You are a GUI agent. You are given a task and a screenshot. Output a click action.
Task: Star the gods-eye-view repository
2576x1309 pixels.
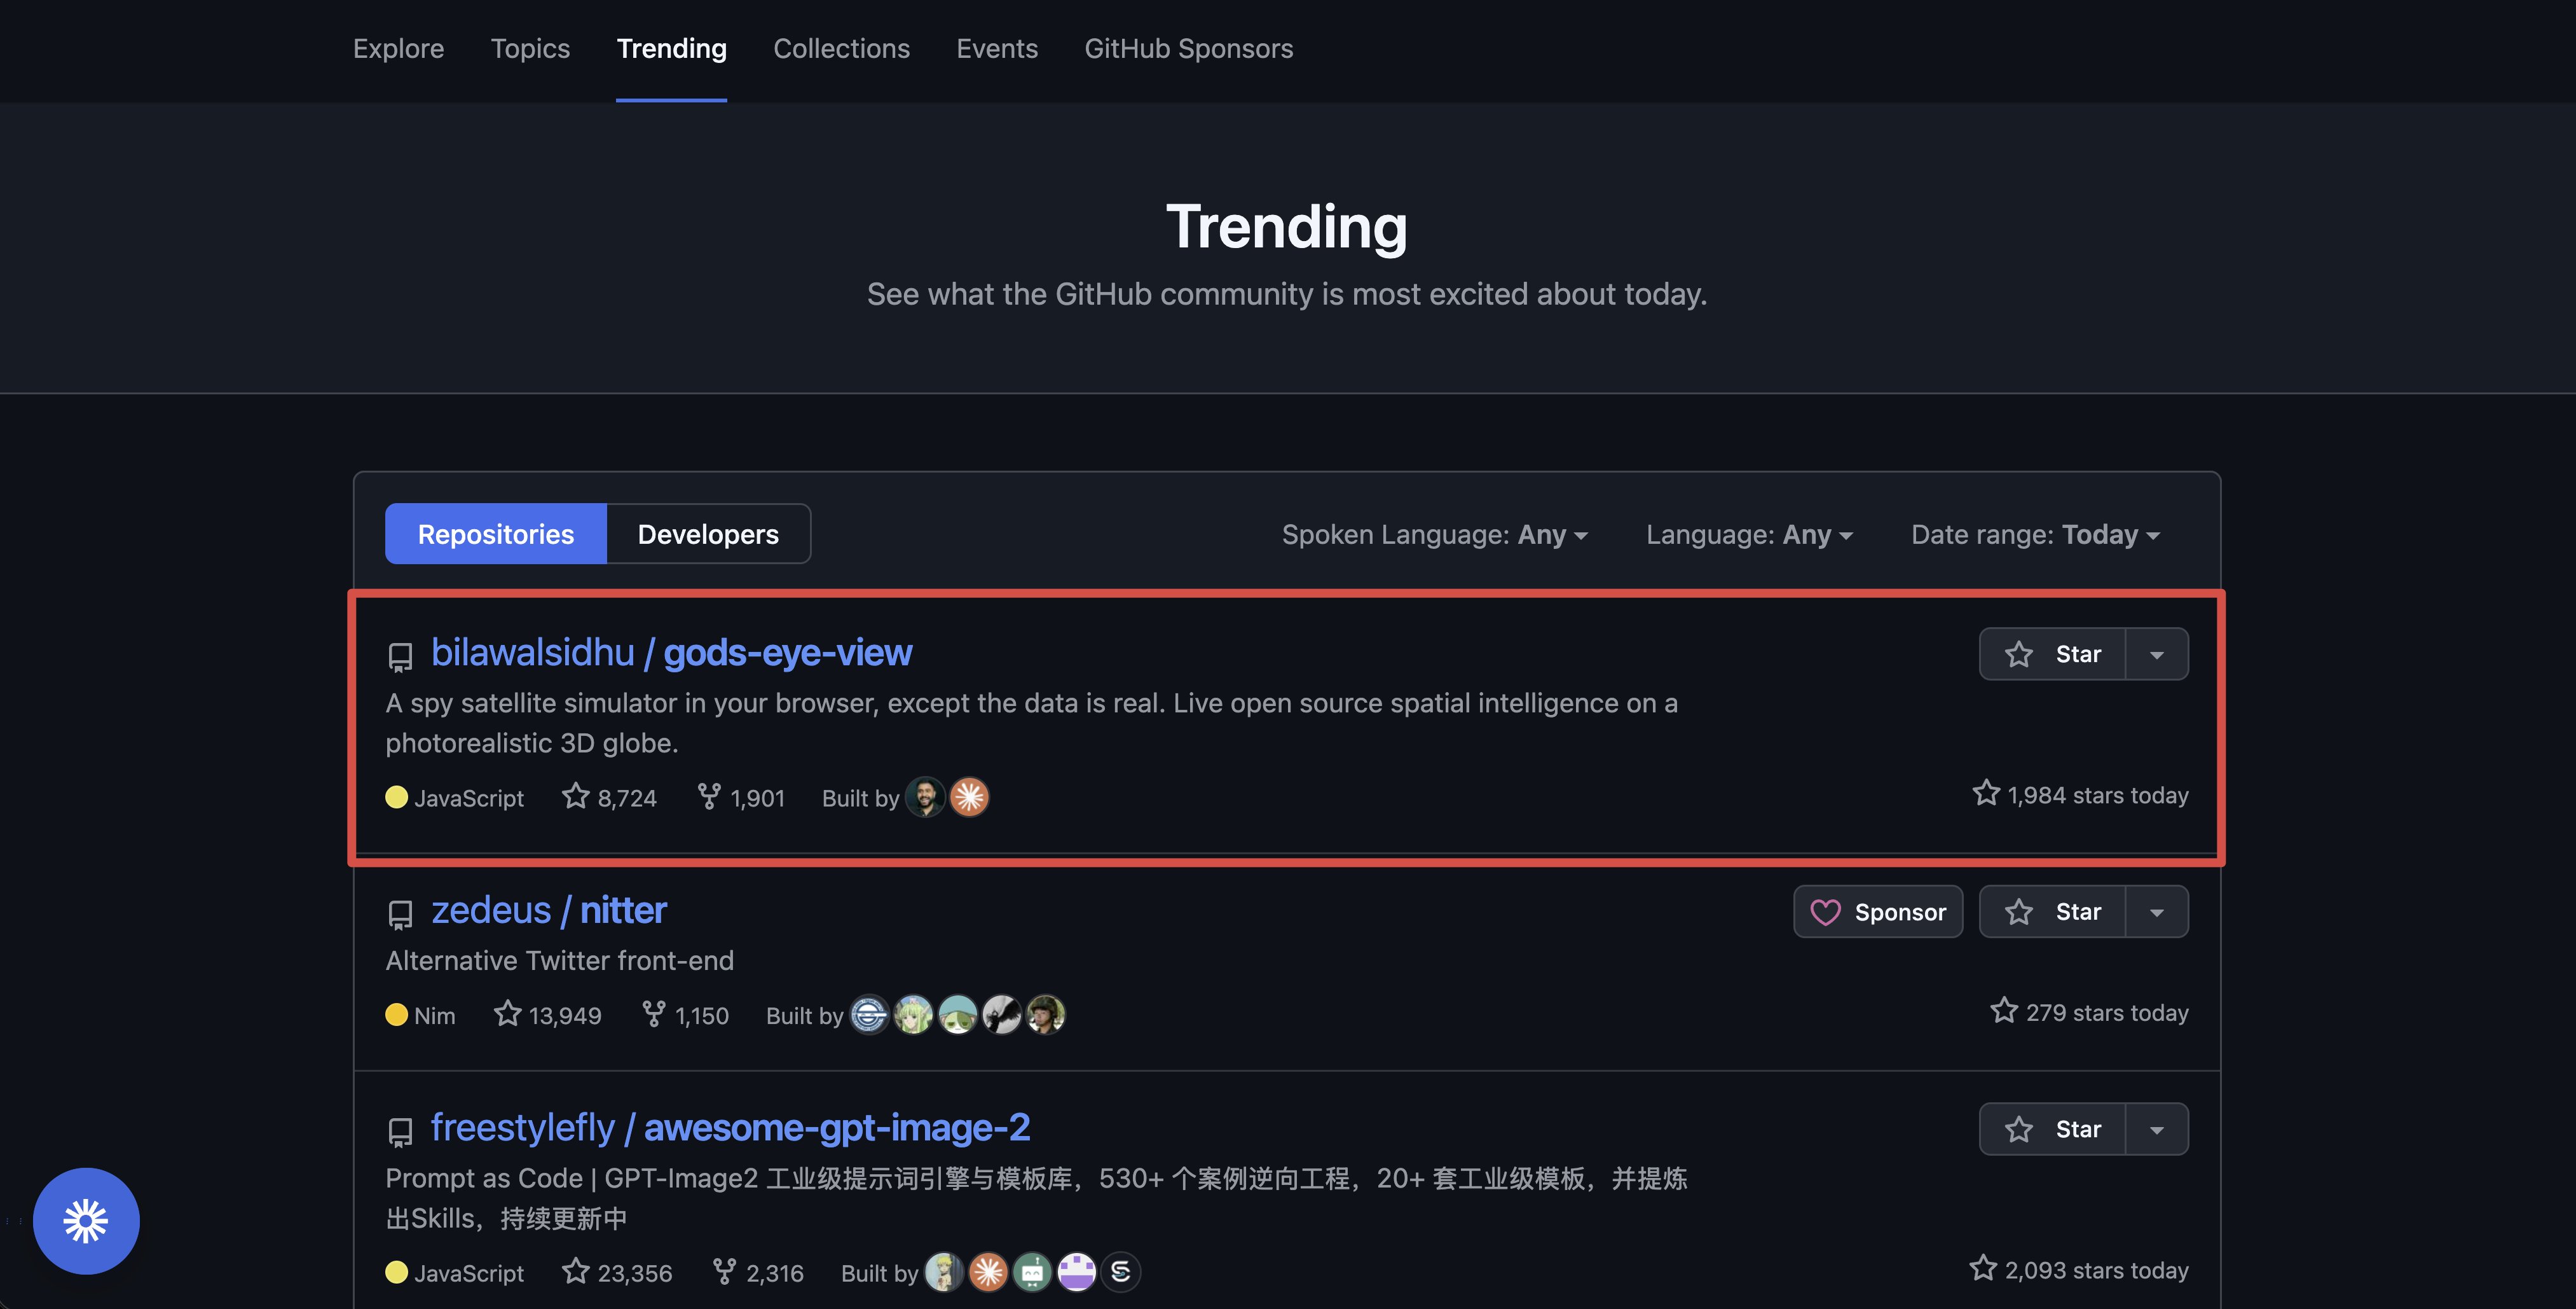(2053, 654)
